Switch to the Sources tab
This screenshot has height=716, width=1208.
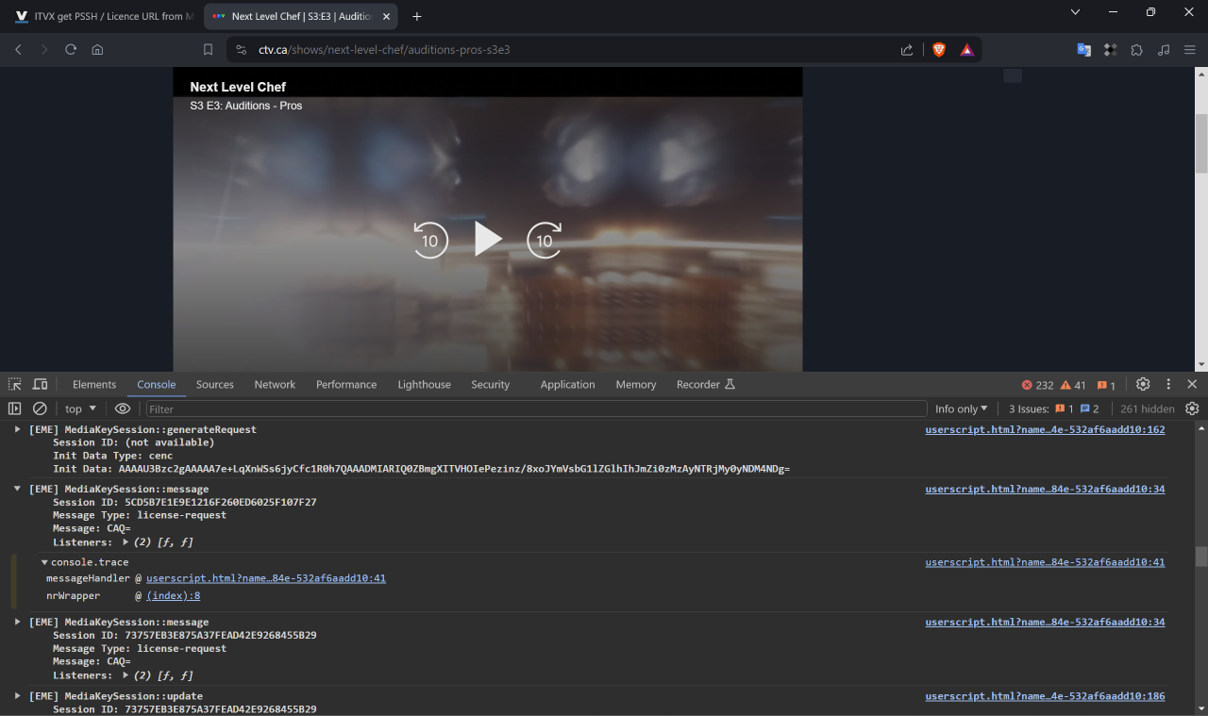point(215,384)
